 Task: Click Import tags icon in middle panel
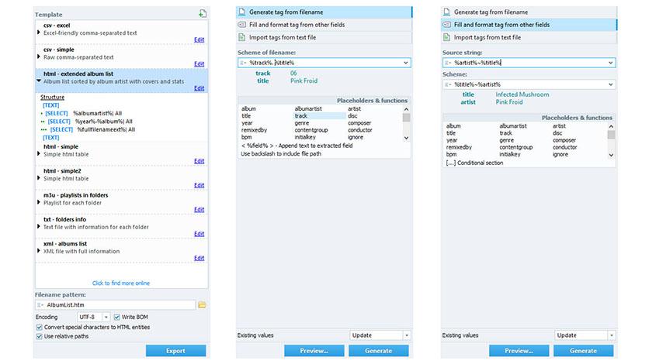coord(242,37)
